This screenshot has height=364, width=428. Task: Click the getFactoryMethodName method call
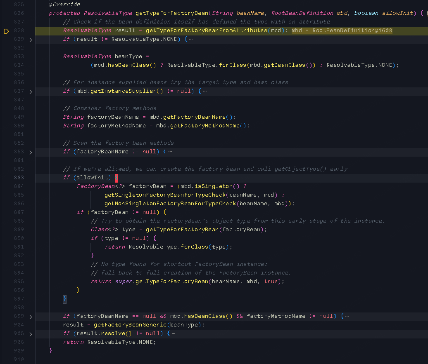(205, 126)
